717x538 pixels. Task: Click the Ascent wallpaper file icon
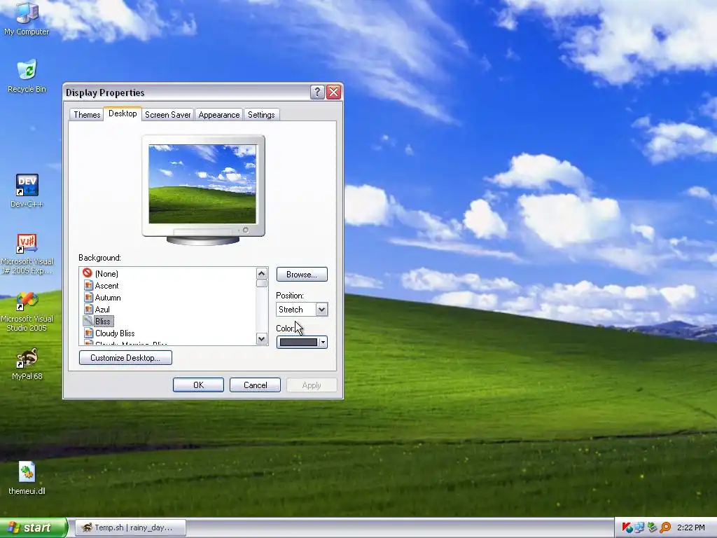(x=89, y=286)
